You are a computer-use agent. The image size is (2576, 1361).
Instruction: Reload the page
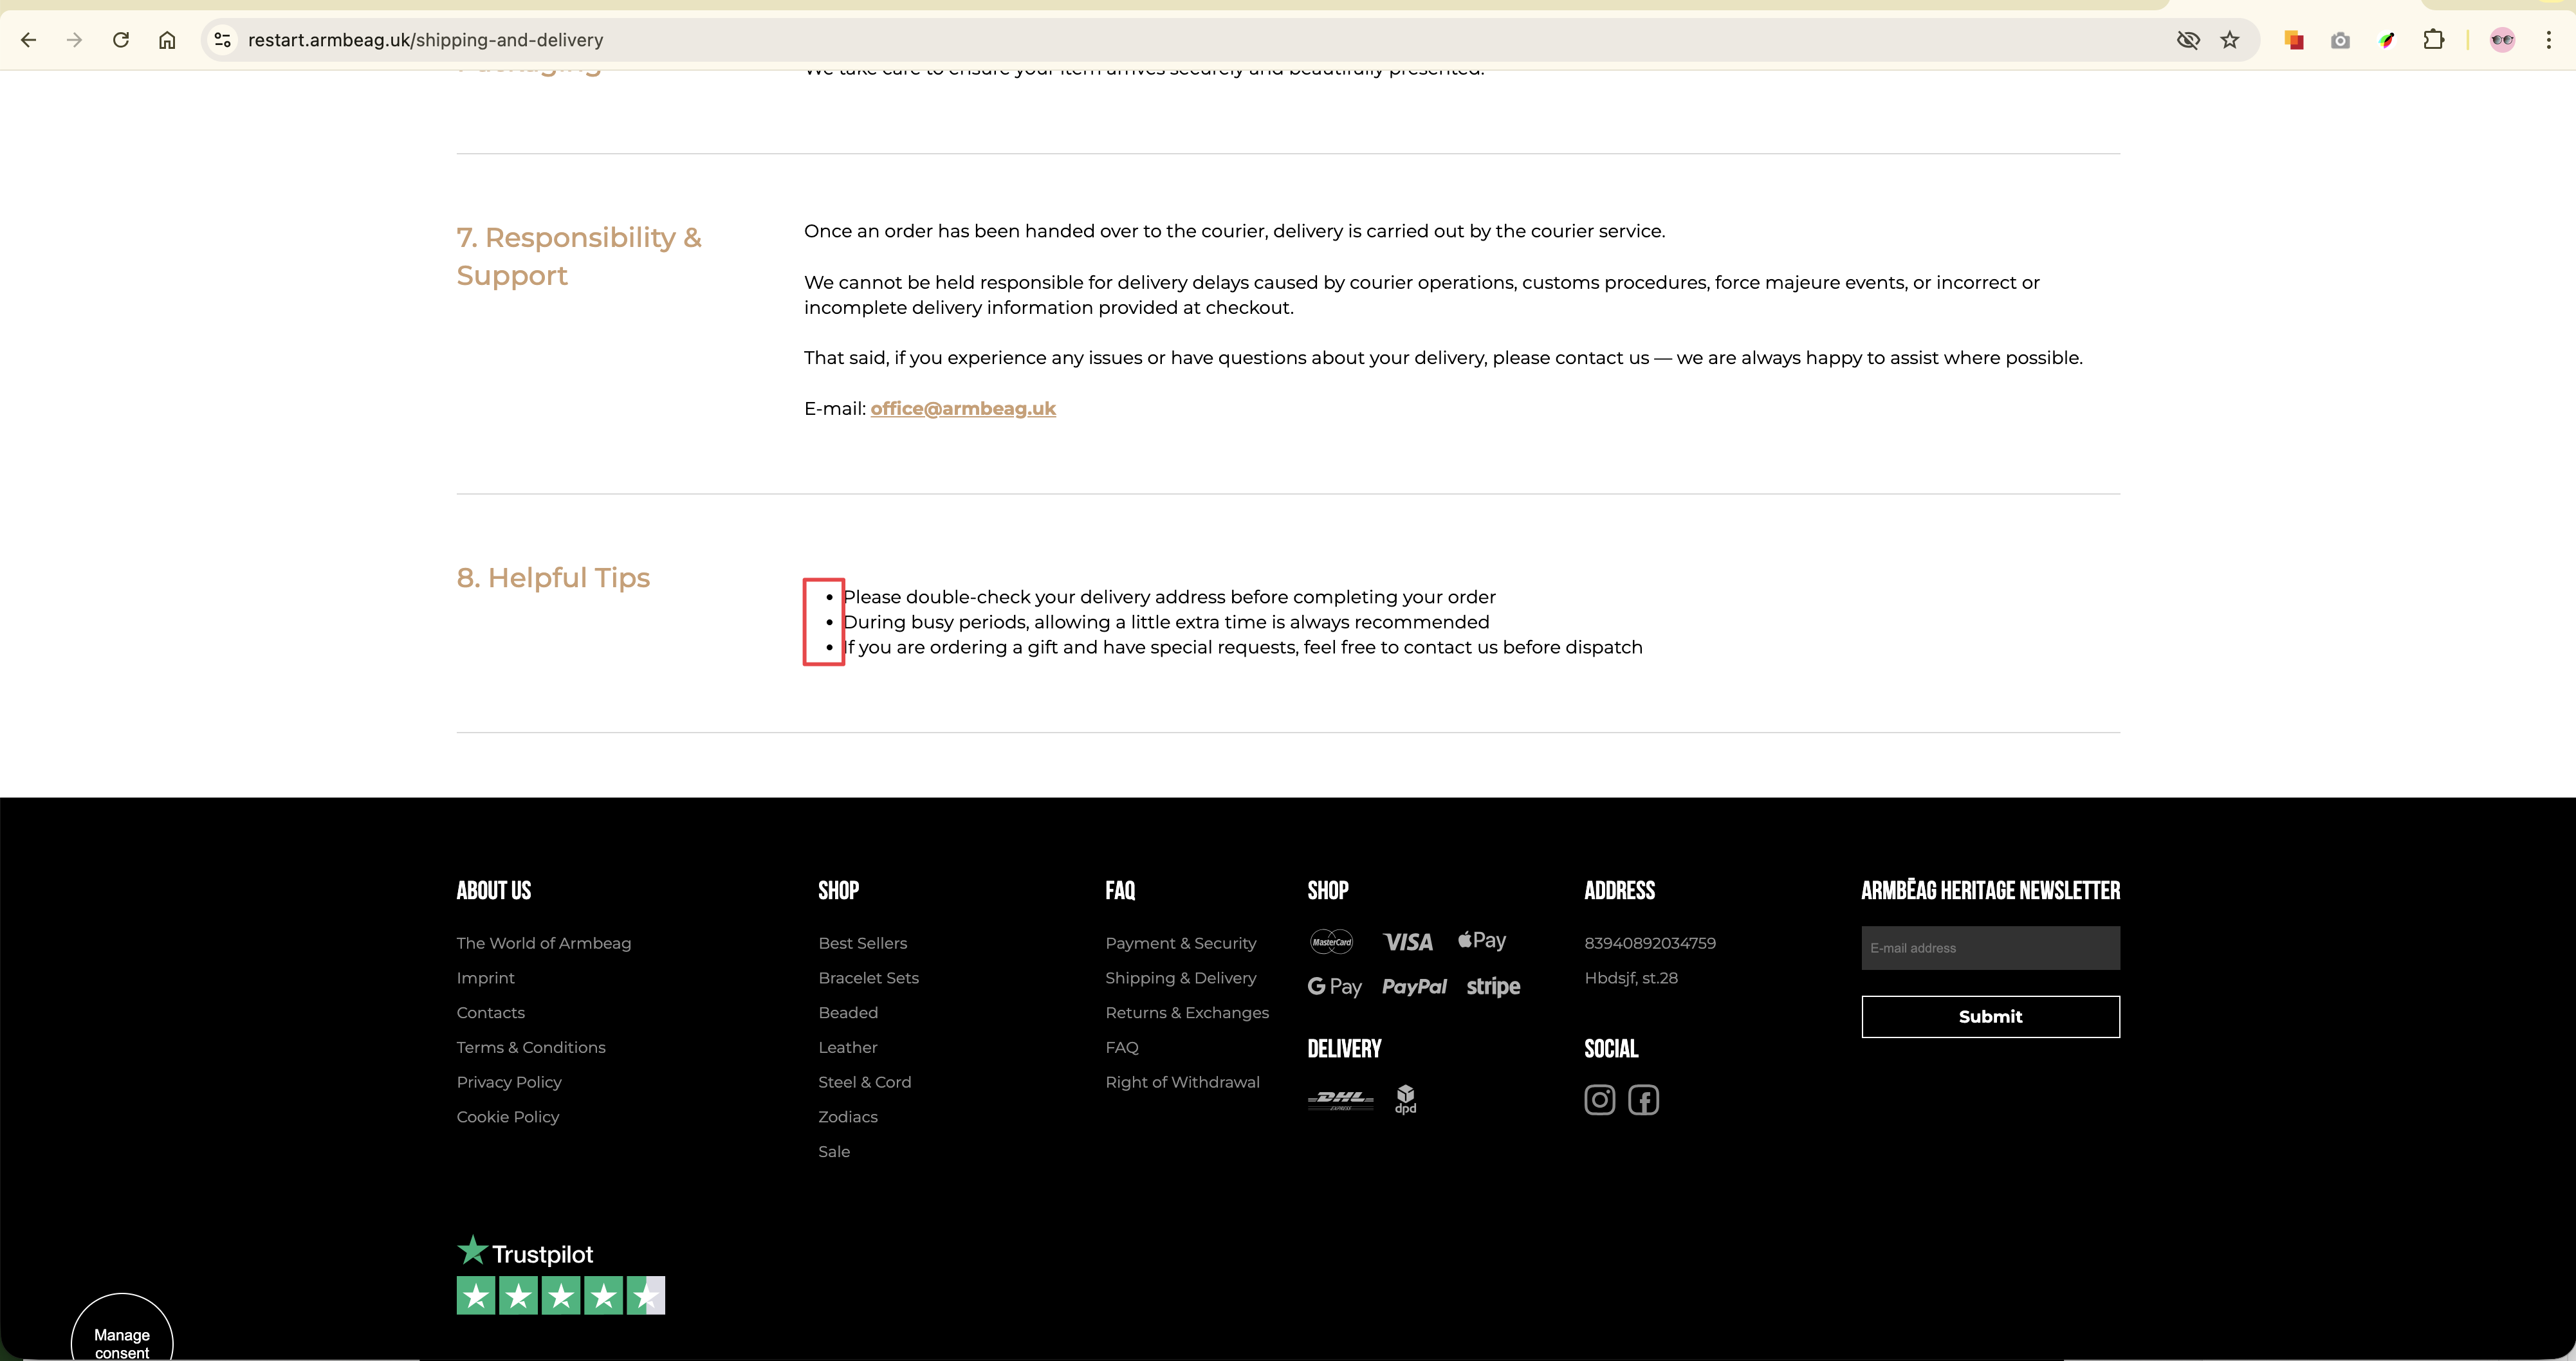coord(121,40)
